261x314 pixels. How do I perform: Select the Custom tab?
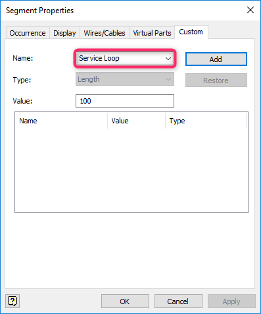191,32
